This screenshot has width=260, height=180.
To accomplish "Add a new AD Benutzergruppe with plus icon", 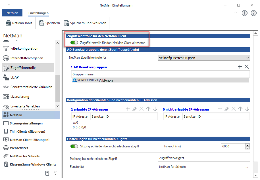I will [x=240, y=67].
